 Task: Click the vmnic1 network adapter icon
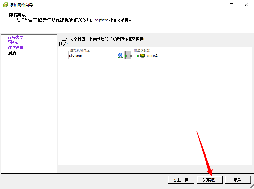[142, 56]
